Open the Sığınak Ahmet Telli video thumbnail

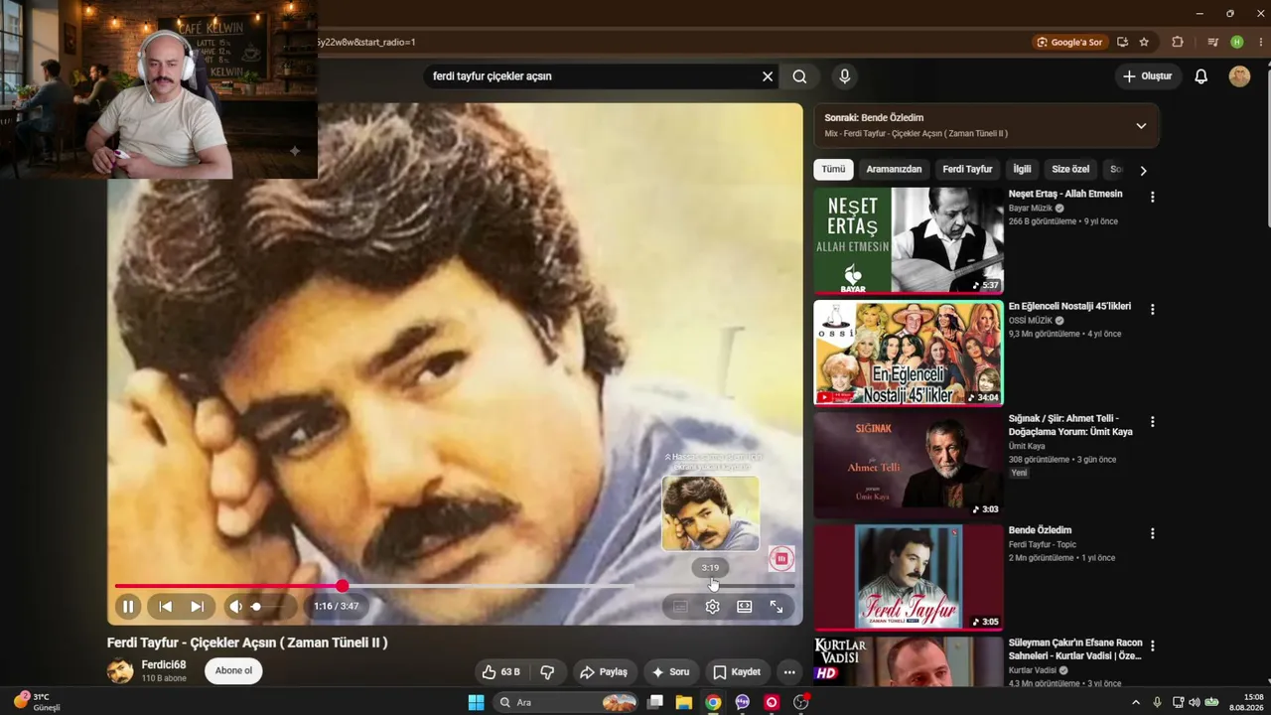[909, 465]
